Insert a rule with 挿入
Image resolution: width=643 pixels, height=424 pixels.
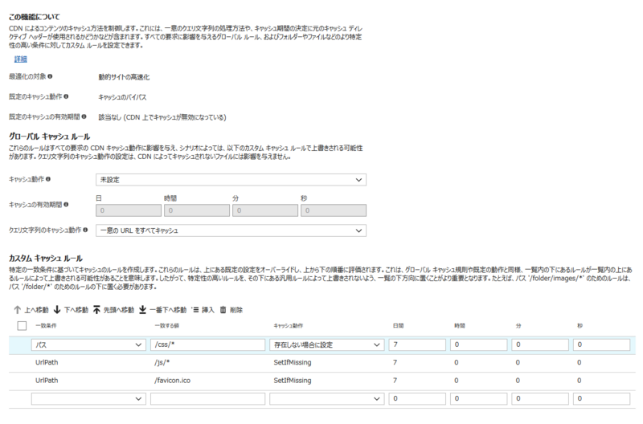[x=203, y=310]
